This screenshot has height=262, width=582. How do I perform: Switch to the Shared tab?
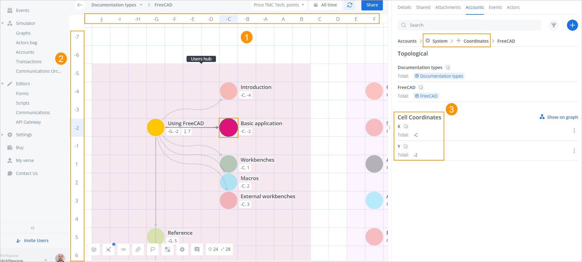click(423, 7)
